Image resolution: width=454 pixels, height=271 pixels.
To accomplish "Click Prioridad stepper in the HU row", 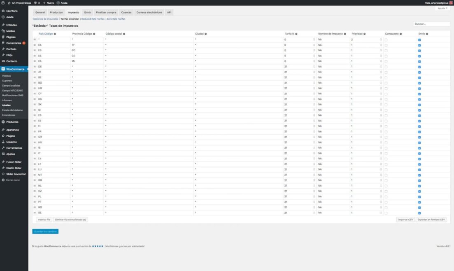I will coord(381,143).
